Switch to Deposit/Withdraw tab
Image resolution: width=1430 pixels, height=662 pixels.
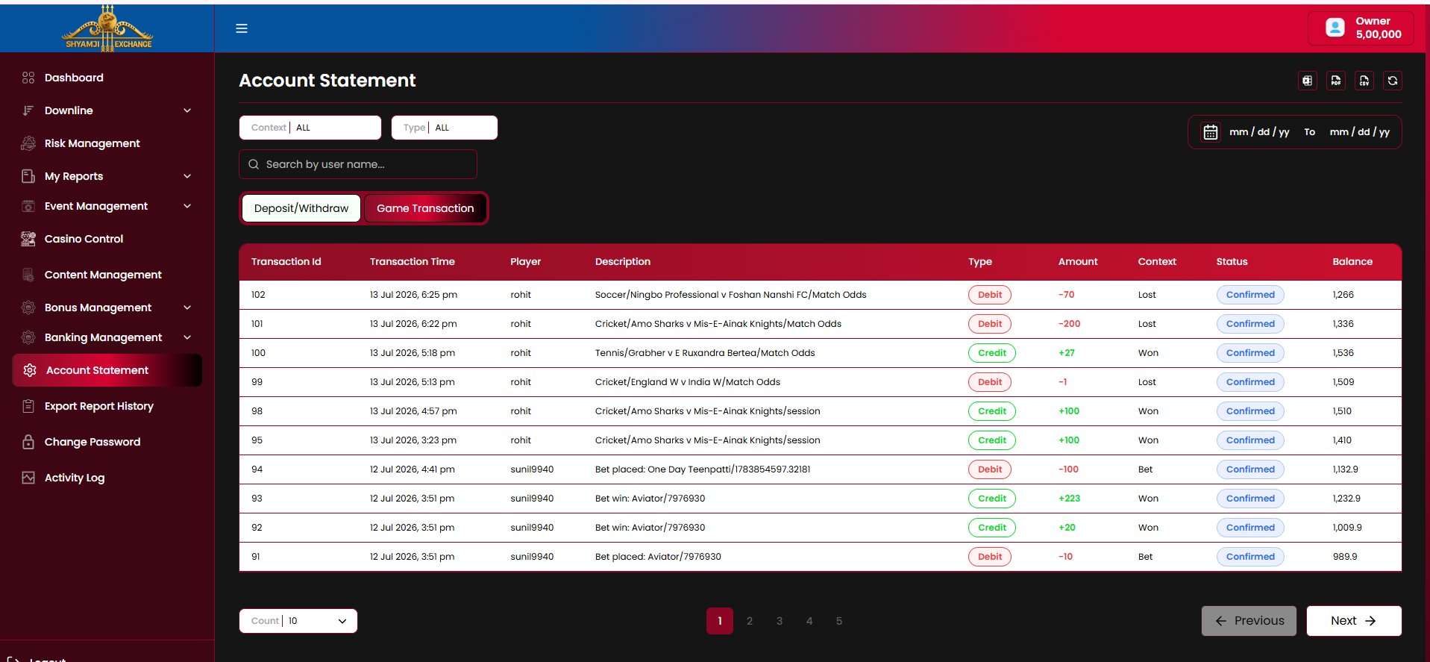click(x=301, y=208)
